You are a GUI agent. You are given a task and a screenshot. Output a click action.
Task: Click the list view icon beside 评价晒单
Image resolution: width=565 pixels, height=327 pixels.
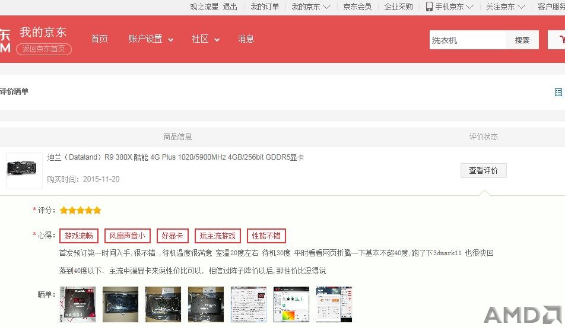pos(558,93)
